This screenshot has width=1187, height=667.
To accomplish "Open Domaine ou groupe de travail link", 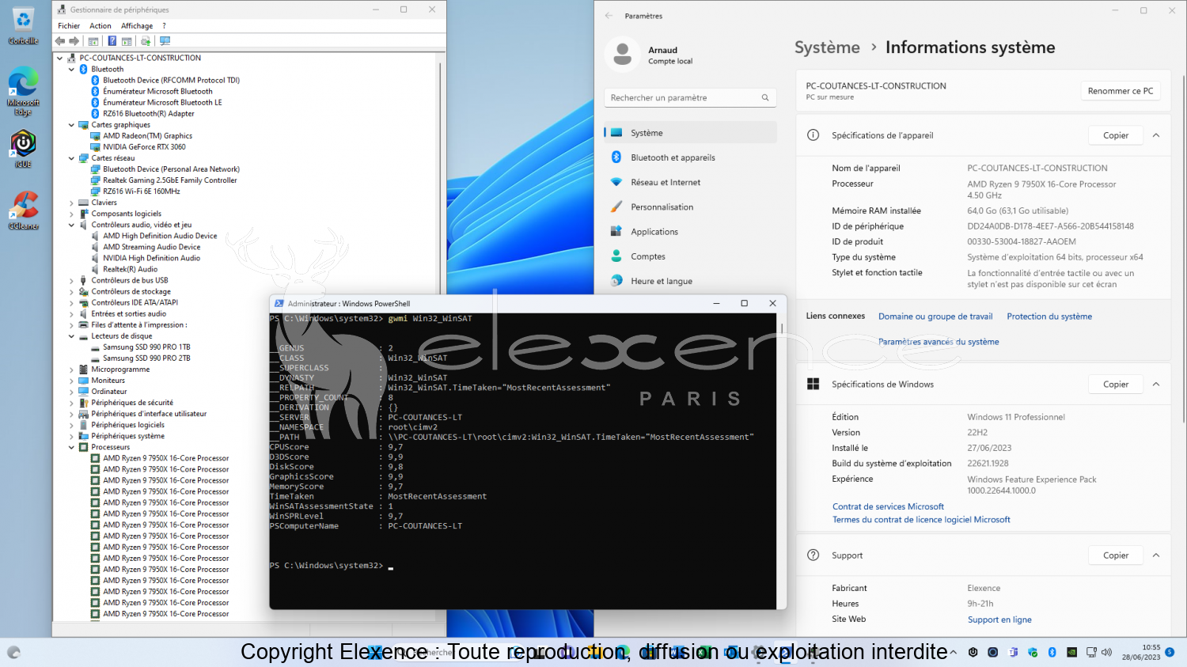I will 935,316.
